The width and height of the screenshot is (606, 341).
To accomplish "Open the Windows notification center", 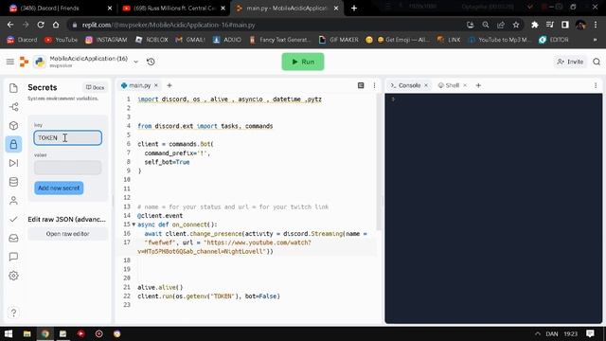I will coord(590,333).
